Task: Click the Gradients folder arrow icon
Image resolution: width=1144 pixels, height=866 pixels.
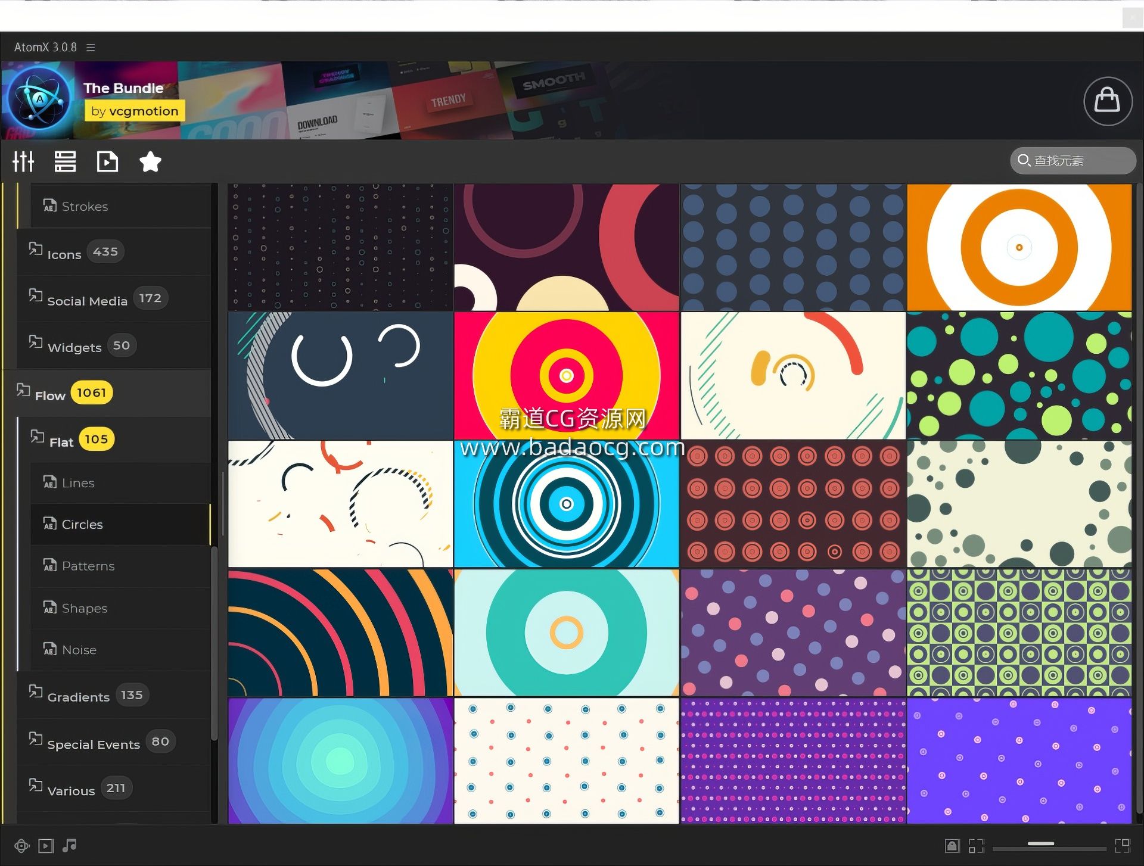Action: tap(36, 691)
